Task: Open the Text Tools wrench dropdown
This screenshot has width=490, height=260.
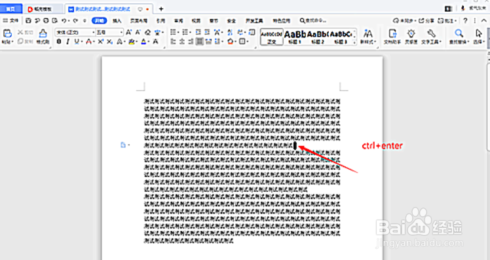Action: [x=431, y=36]
